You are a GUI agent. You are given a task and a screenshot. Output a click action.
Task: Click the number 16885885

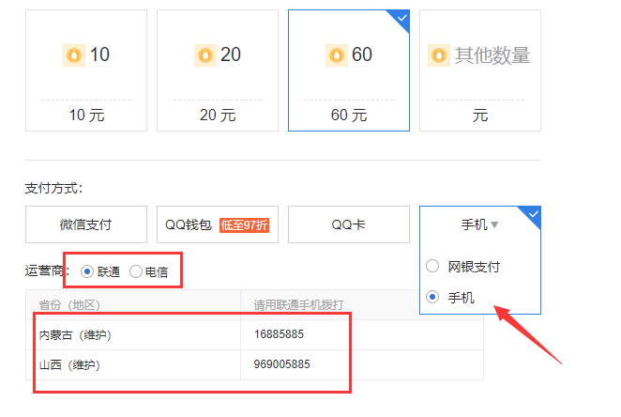pos(279,334)
